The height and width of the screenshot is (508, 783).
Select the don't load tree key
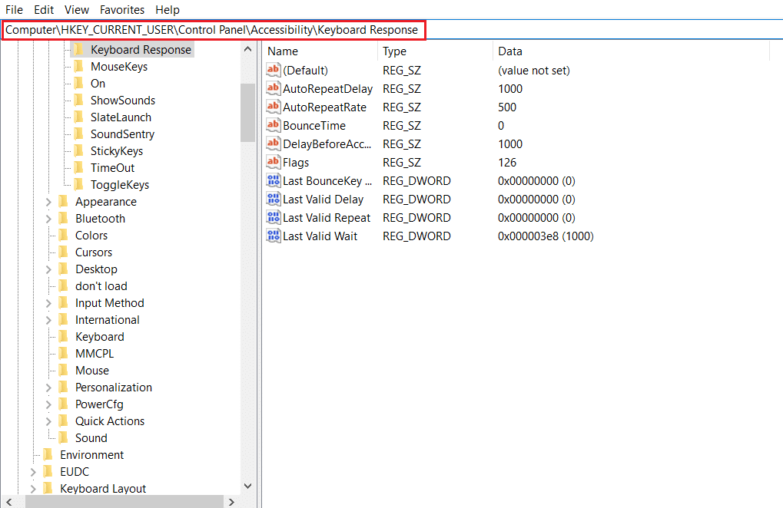pyautogui.click(x=101, y=286)
